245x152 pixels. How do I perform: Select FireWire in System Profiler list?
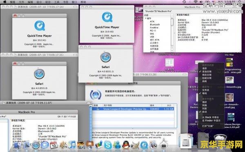pyautogui.click(x=154, y=28)
